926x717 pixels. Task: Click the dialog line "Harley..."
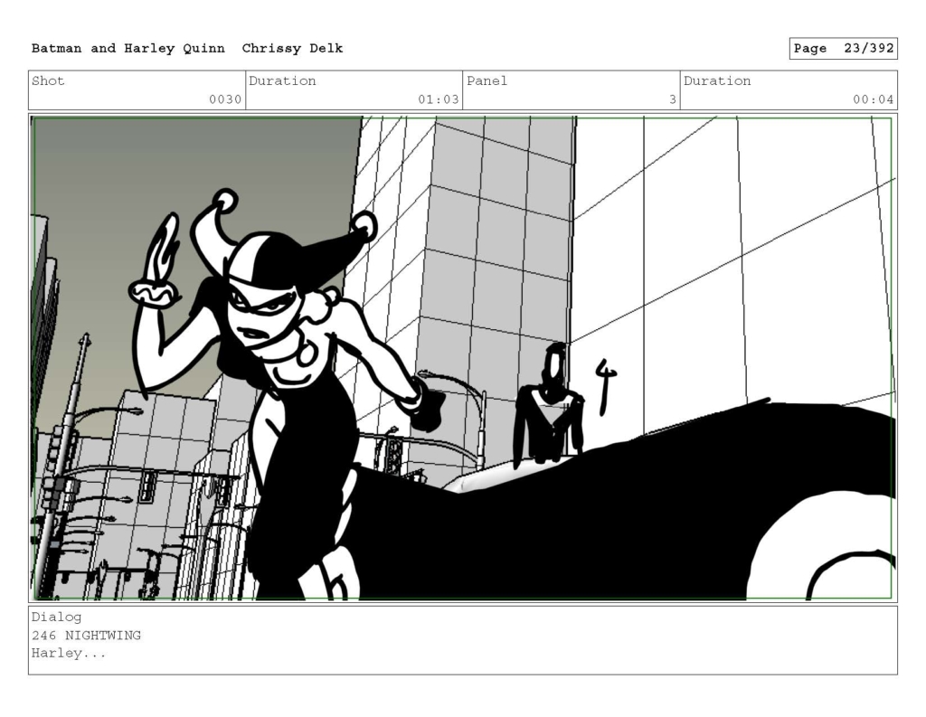[69, 653]
